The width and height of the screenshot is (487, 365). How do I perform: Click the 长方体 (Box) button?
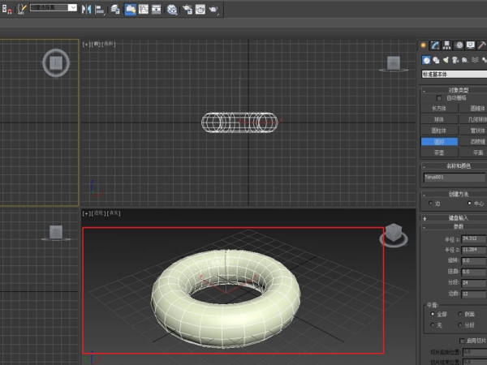coord(438,107)
